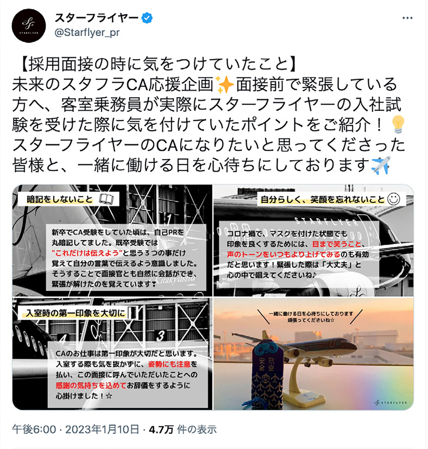Click the blue verified badge
Screen dimensions: 428x449
[x=147, y=18]
